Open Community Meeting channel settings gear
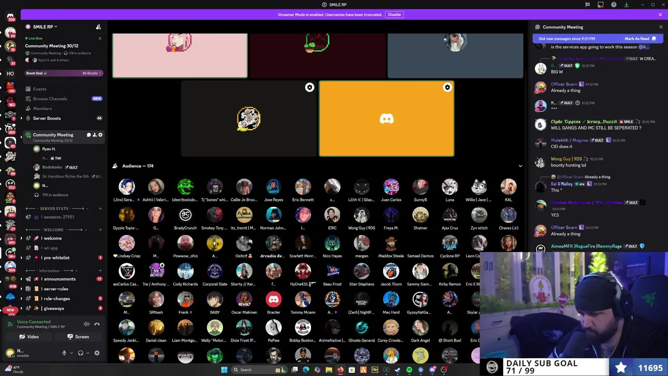Image resolution: width=668 pixels, height=376 pixels. (x=100, y=135)
